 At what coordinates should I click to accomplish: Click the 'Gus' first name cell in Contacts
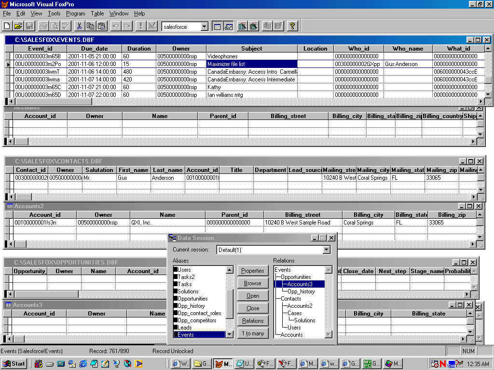(x=134, y=178)
